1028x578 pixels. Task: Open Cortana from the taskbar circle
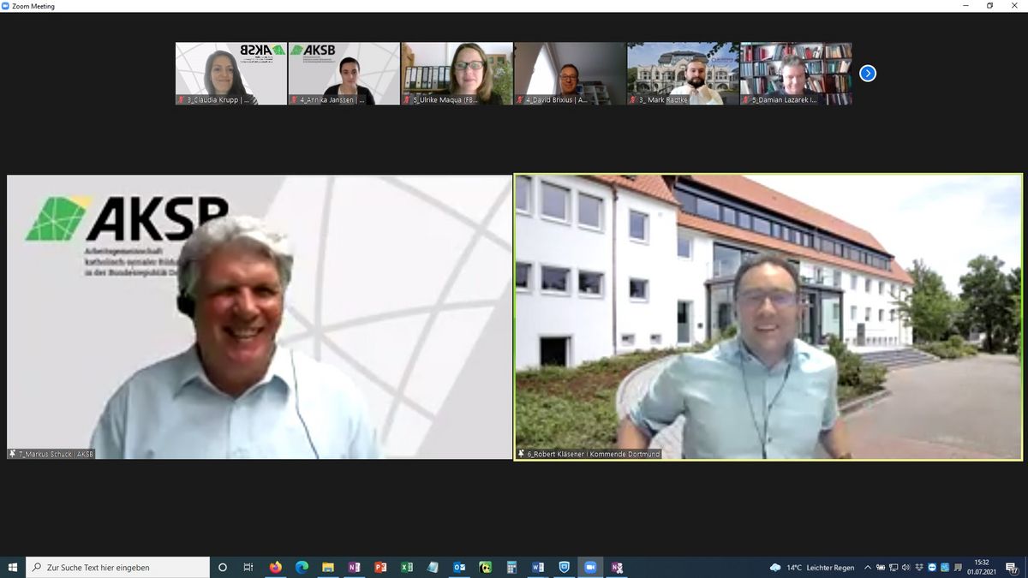(223, 567)
